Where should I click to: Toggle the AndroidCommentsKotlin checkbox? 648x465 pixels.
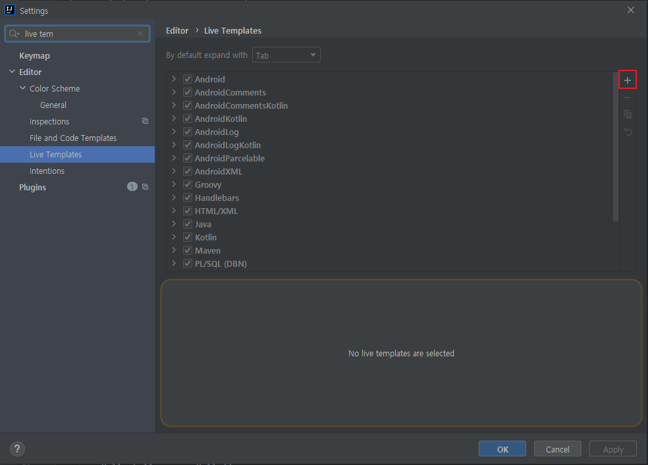(188, 105)
